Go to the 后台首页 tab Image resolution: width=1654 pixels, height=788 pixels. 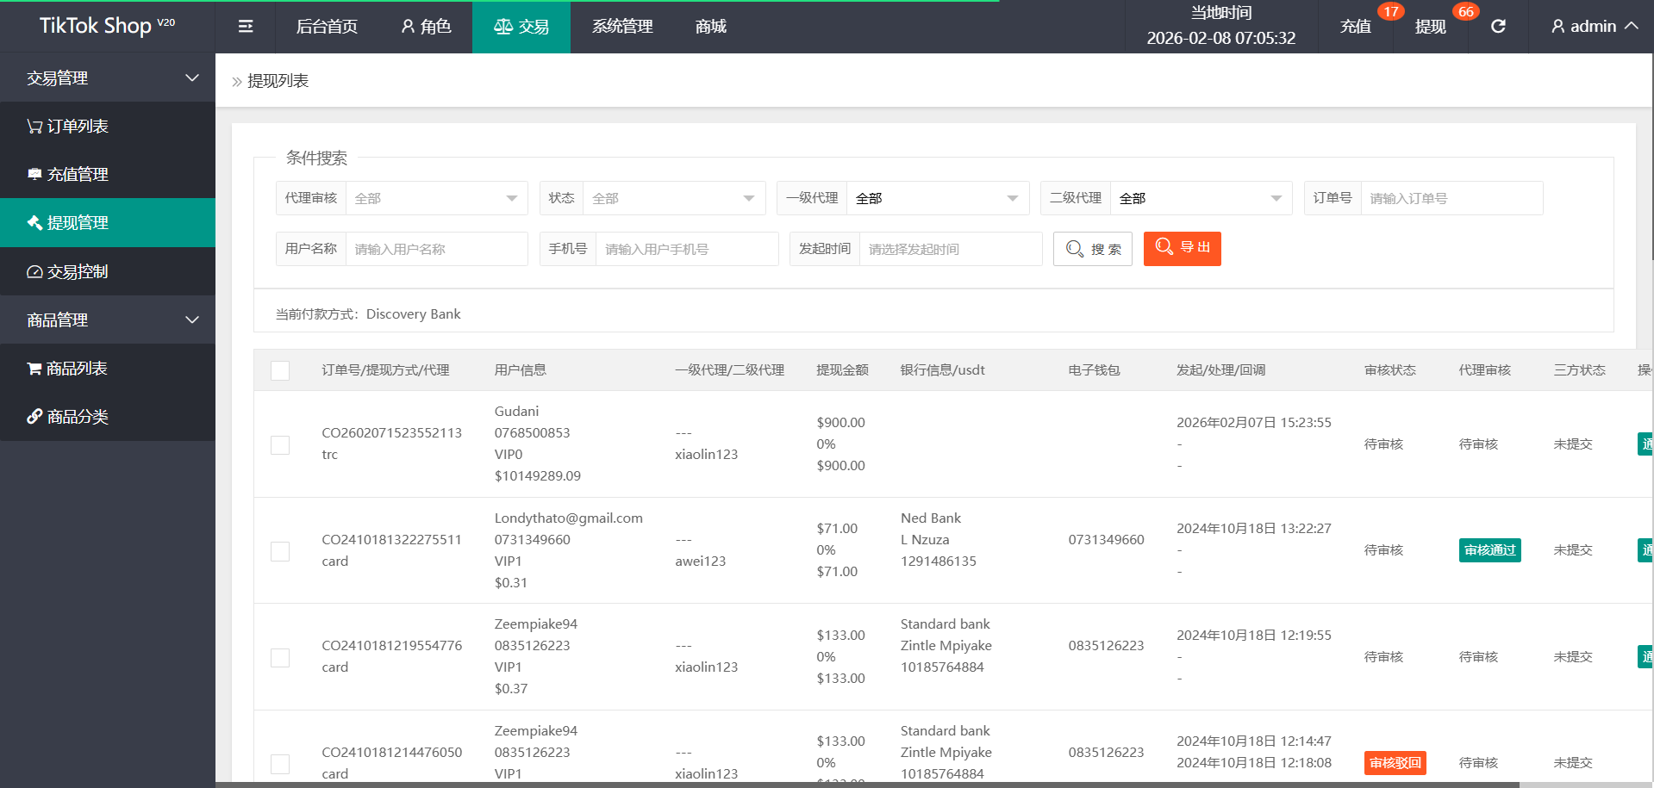click(327, 27)
